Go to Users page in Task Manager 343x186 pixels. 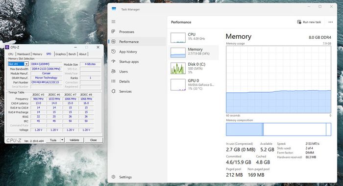[123, 72]
